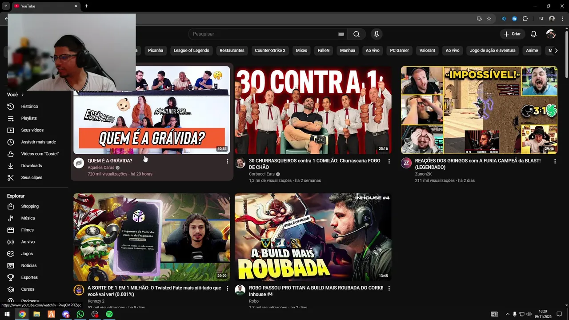Open the Aqueles Caras channel link
The height and width of the screenshot is (320, 569).
click(x=101, y=168)
